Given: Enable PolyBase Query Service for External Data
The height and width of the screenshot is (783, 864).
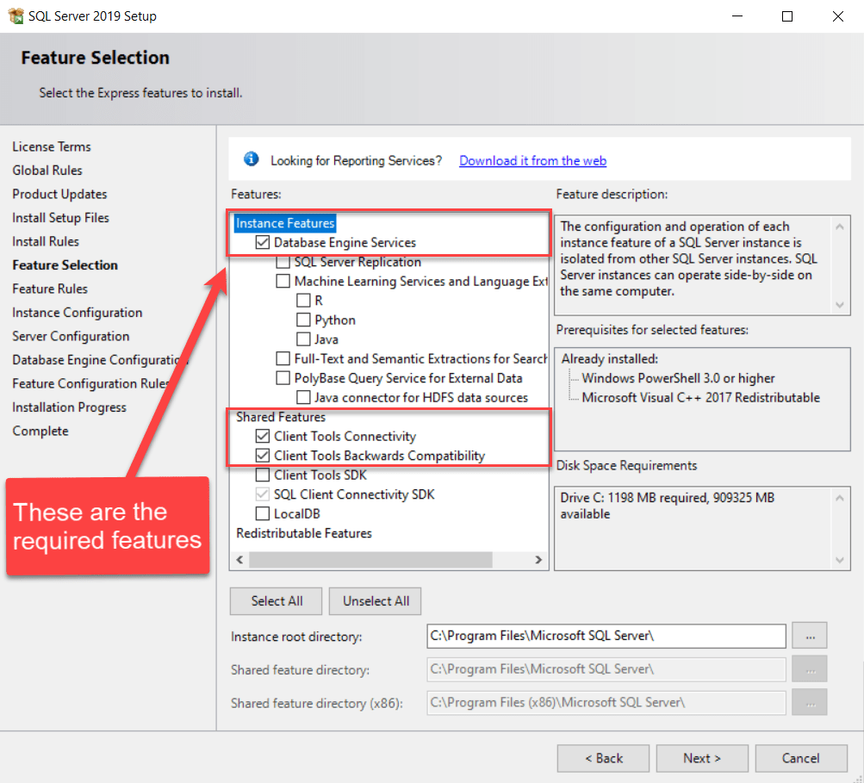Looking at the screenshot, I should click(x=282, y=378).
